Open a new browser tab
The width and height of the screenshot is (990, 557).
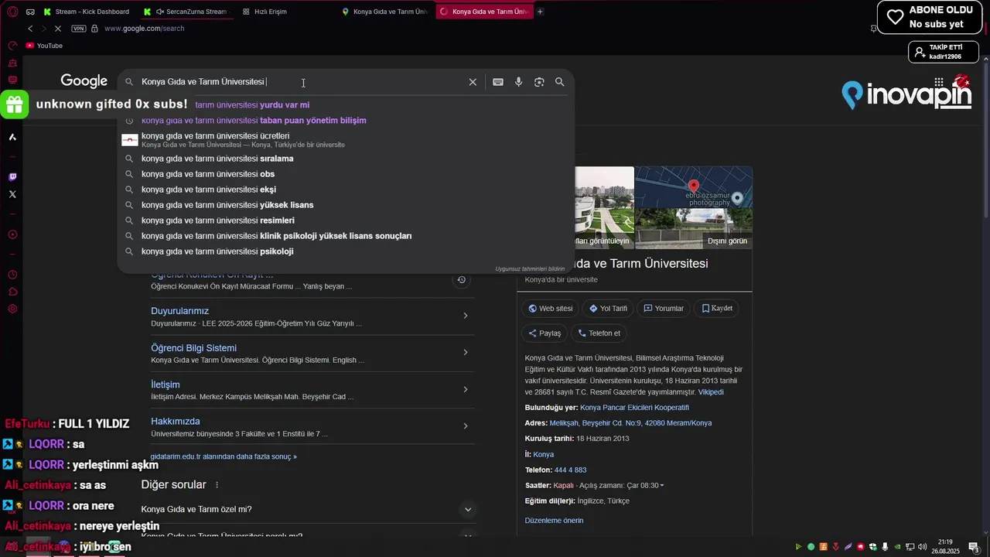[540, 12]
